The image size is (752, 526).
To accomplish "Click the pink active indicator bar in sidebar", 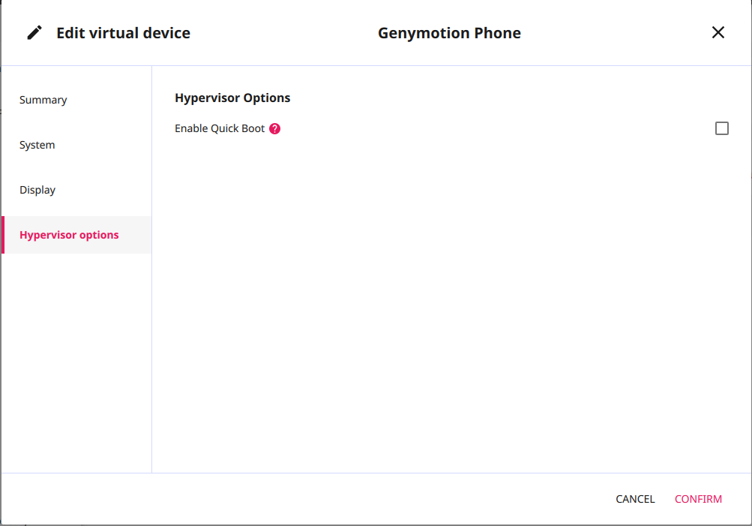I will tap(3, 235).
